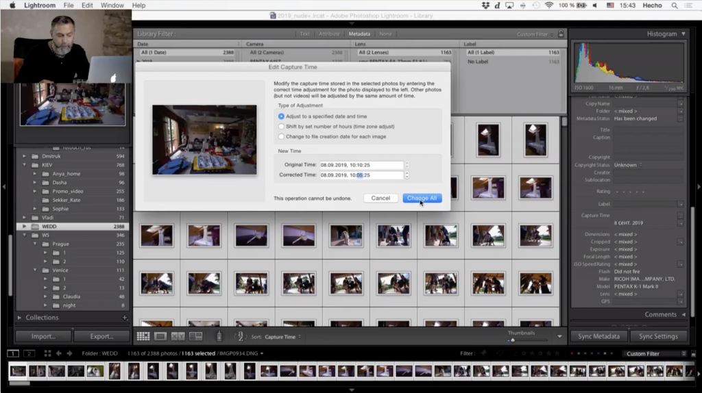Open File menu
Image resolution: width=702 pixels, height=393 pixels.
69,5
